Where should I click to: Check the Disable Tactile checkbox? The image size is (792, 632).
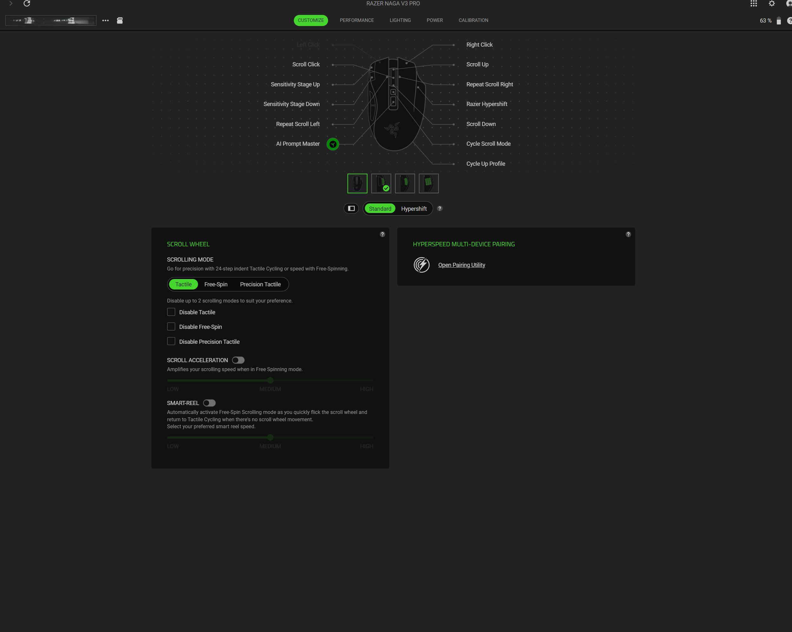[171, 312]
